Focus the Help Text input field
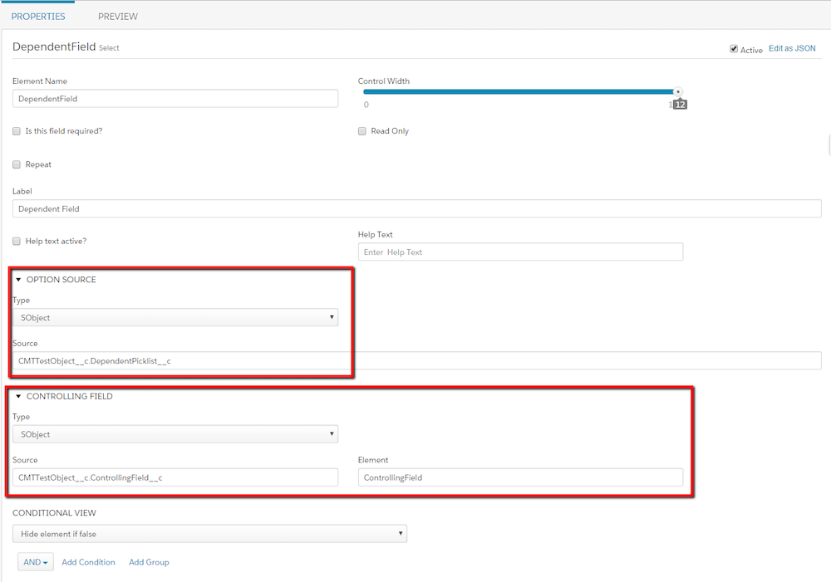 pos(520,252)
